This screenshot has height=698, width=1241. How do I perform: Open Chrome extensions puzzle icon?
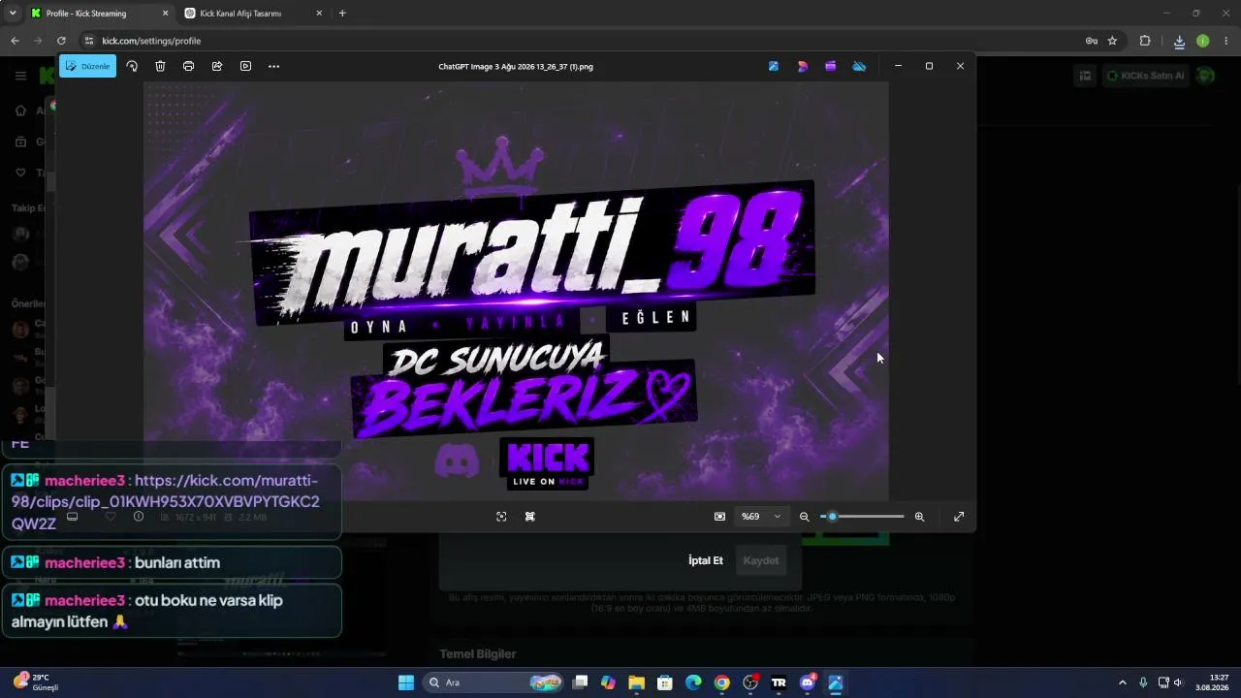click(x=1145, y=41)
